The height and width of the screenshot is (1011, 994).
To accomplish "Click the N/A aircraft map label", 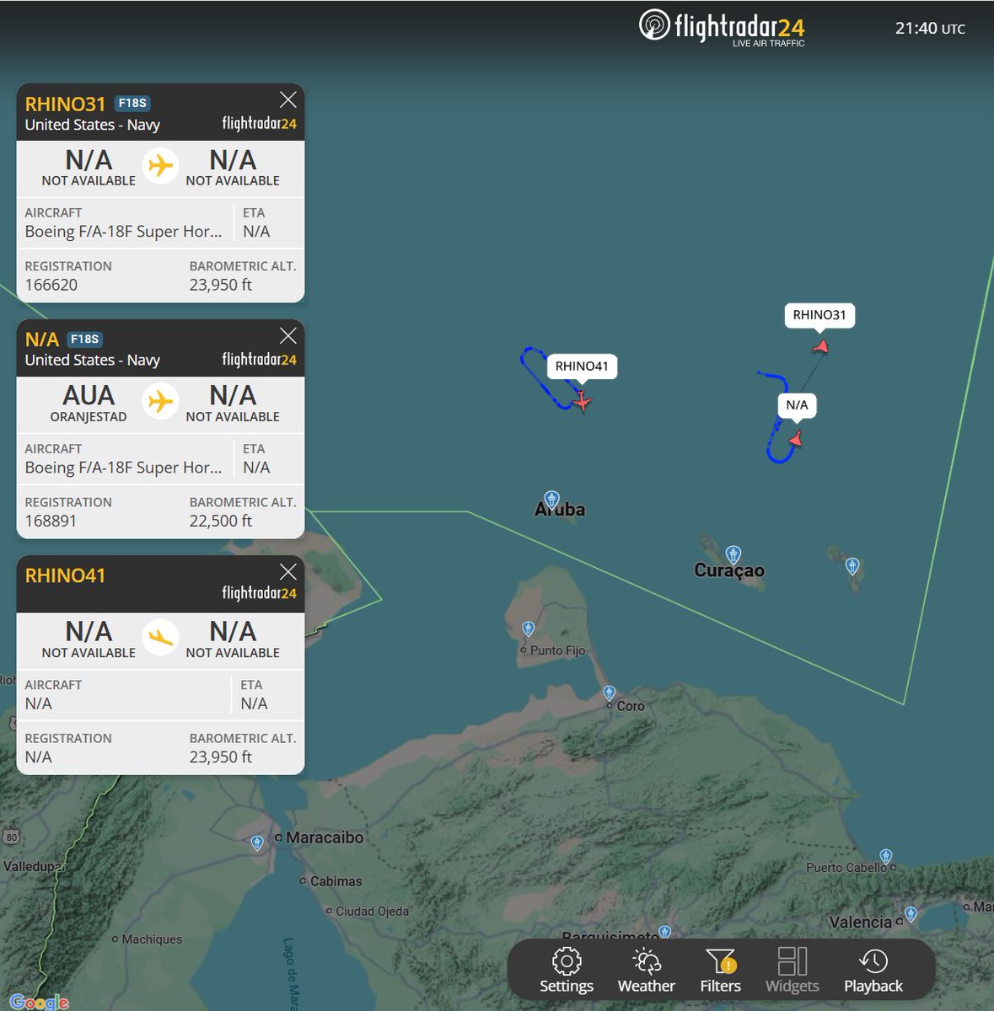I will pos(797,405).
